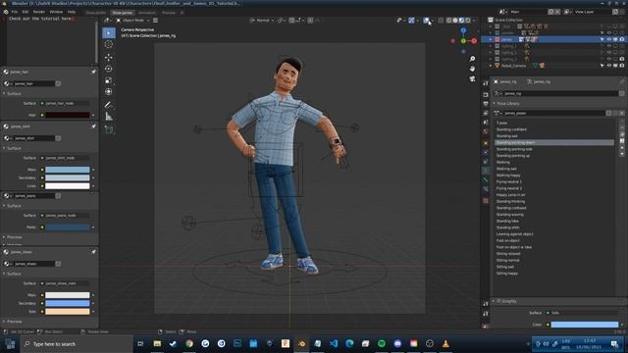Image resolution: width=628 pixels, height=353 pixels.
Task: Click the viewport zoom magnifier icon
Action: [x=472, y=59]
